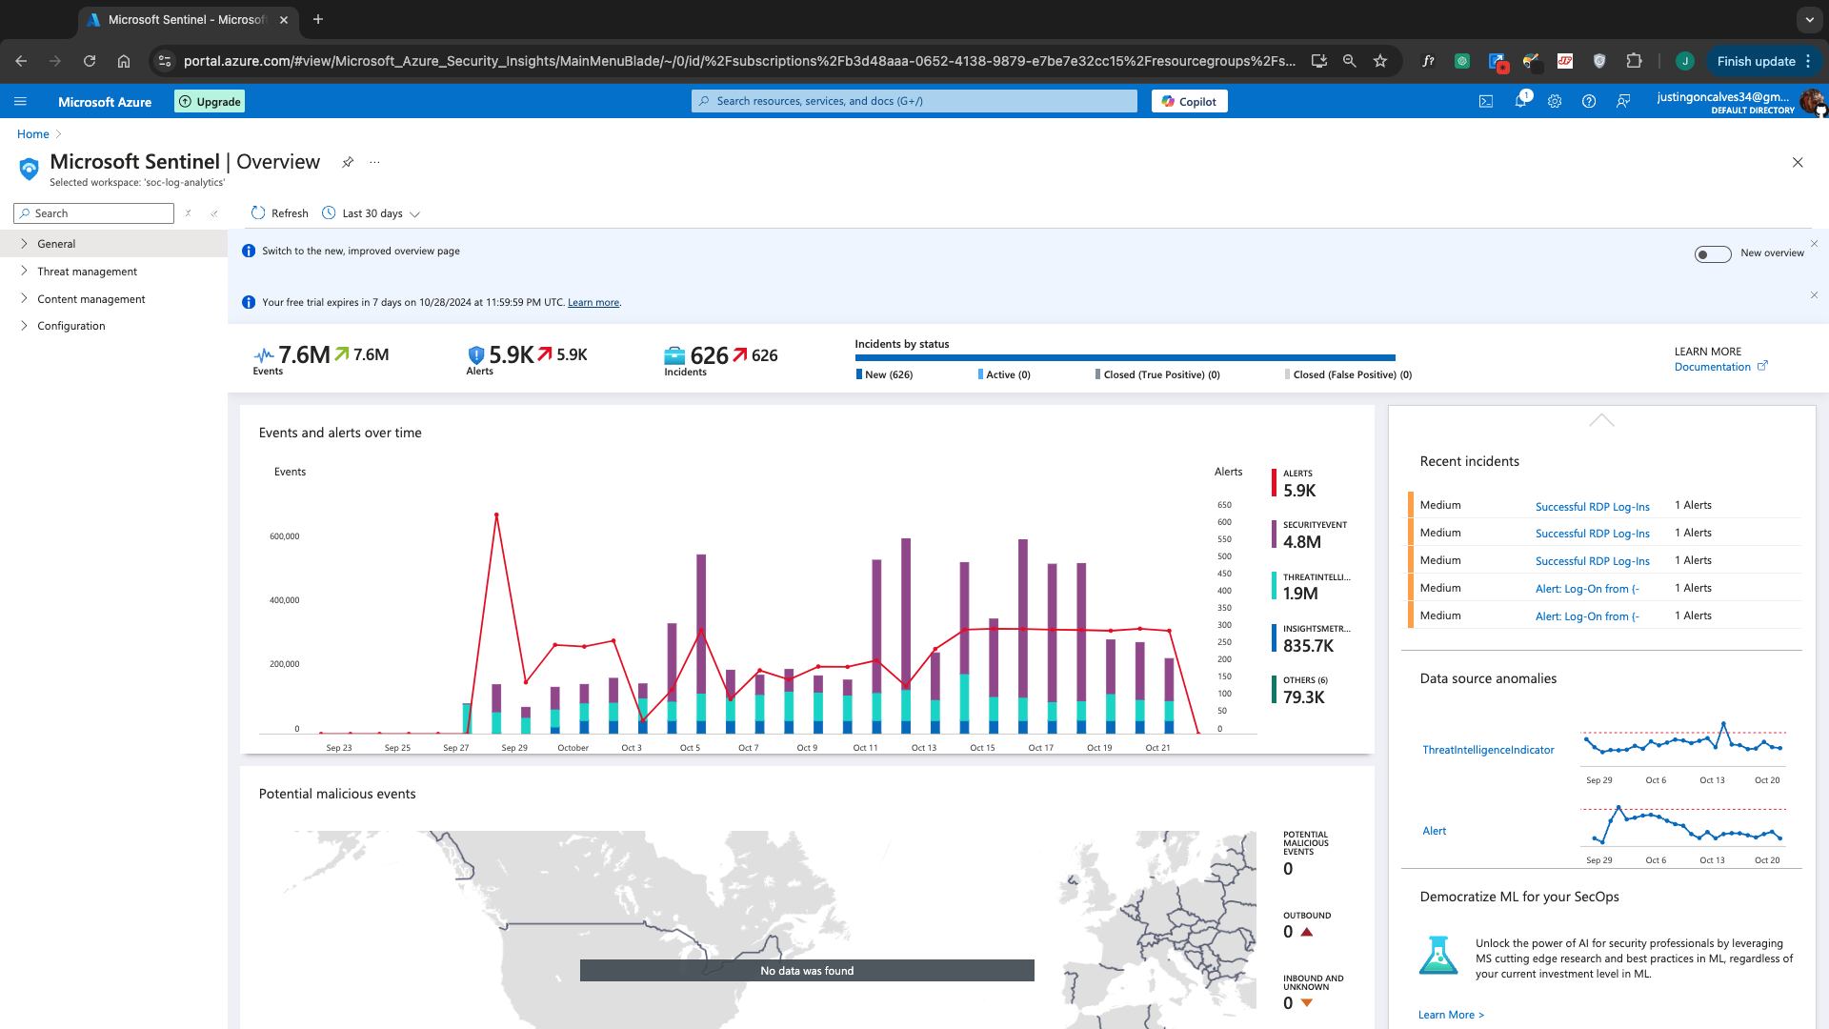This screenshot has width=1829, height=1029.
Task: Select the THREATINTELLI... 1.9M legend entry
Action: point(1311,587)
